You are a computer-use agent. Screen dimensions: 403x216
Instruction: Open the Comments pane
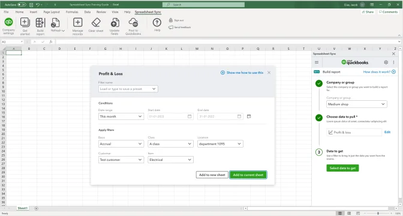(389, 12)
